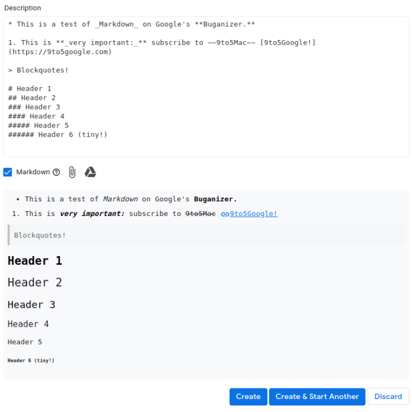Open the Google Drive attachment icon
The height and width of the screenshot is (412, 412).
(90, 172)
